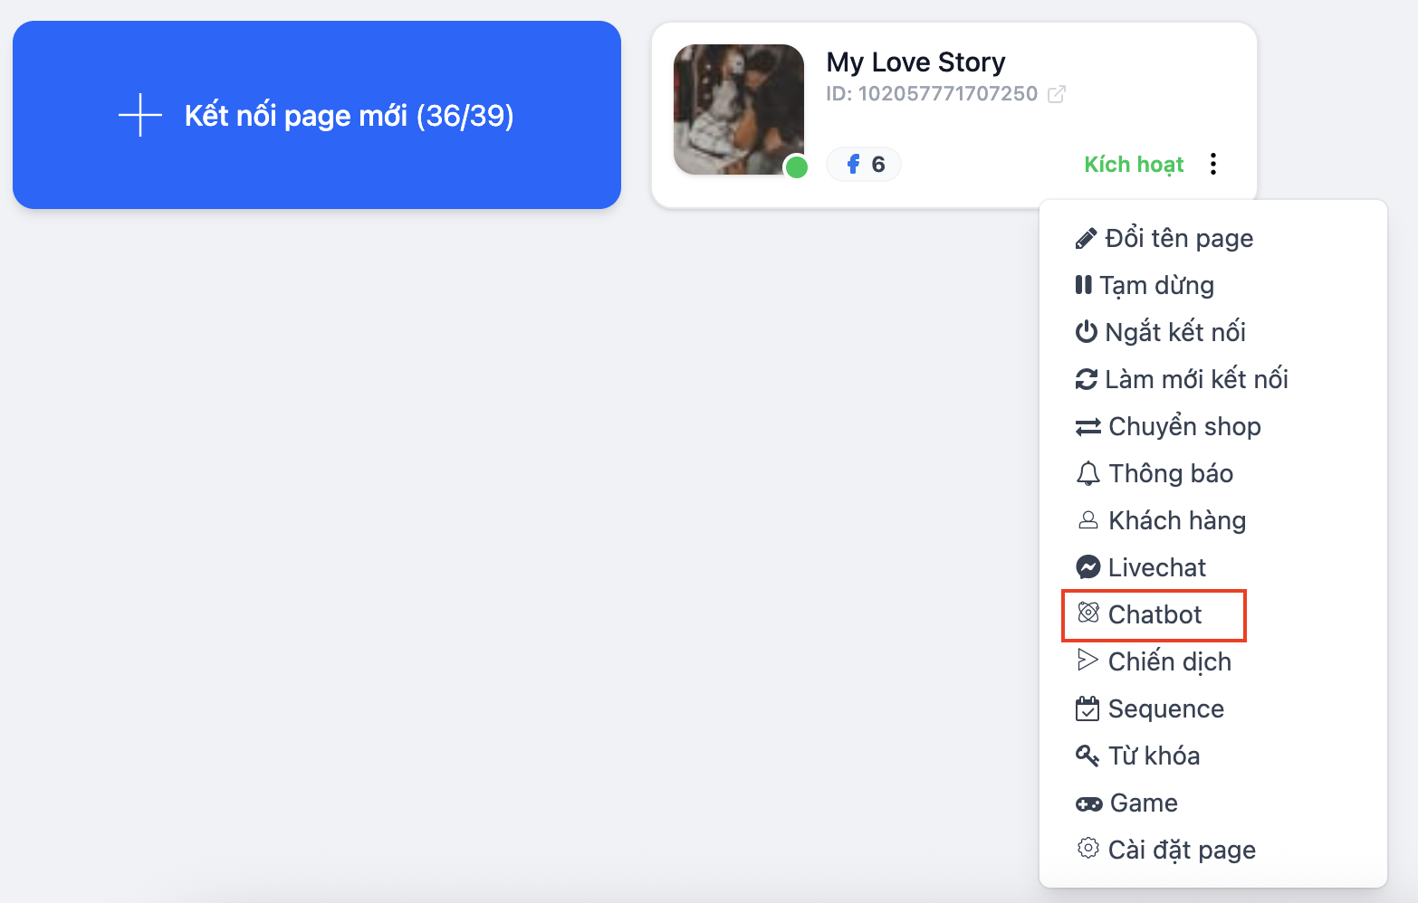
Task: Select Chatbot from the page menu
Action: coord(1154,615)
